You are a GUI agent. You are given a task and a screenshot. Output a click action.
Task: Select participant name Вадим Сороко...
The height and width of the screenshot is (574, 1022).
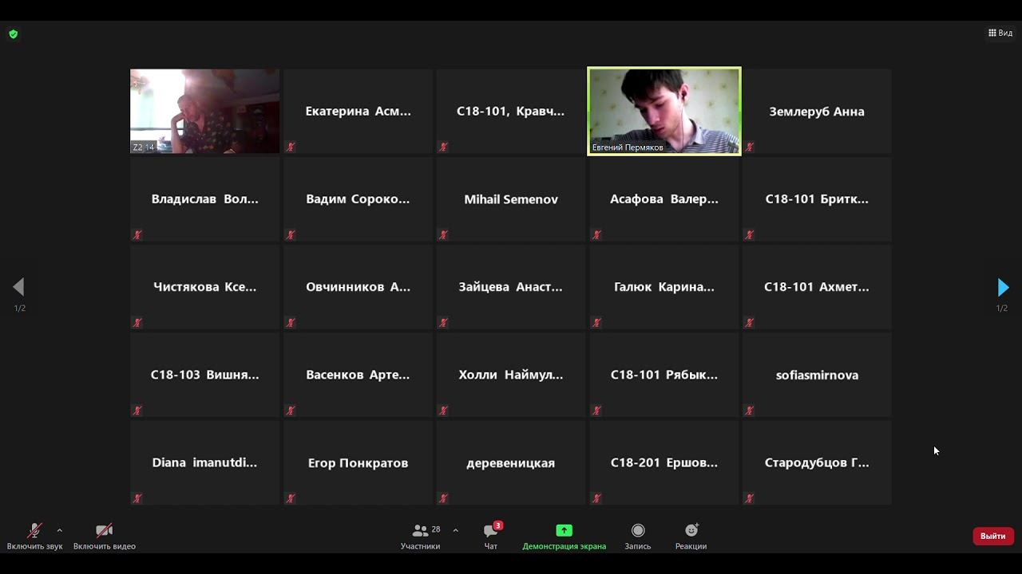pyautogui.click(x=358, y=199)
